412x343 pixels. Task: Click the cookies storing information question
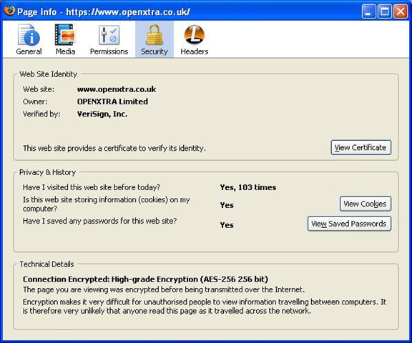tap(106, 204)
